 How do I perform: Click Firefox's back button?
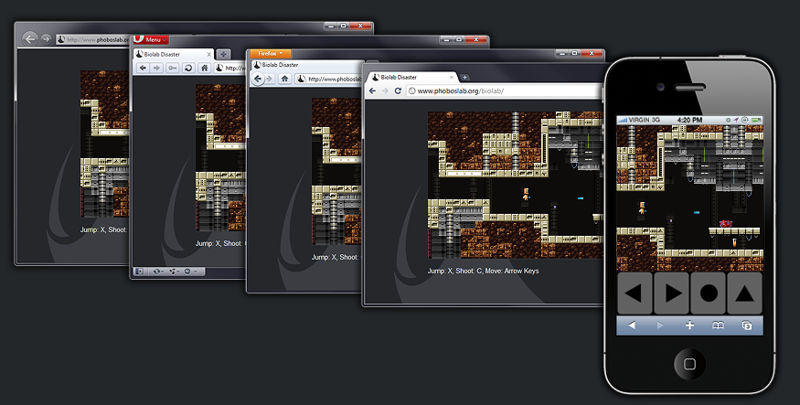[258, 79]
